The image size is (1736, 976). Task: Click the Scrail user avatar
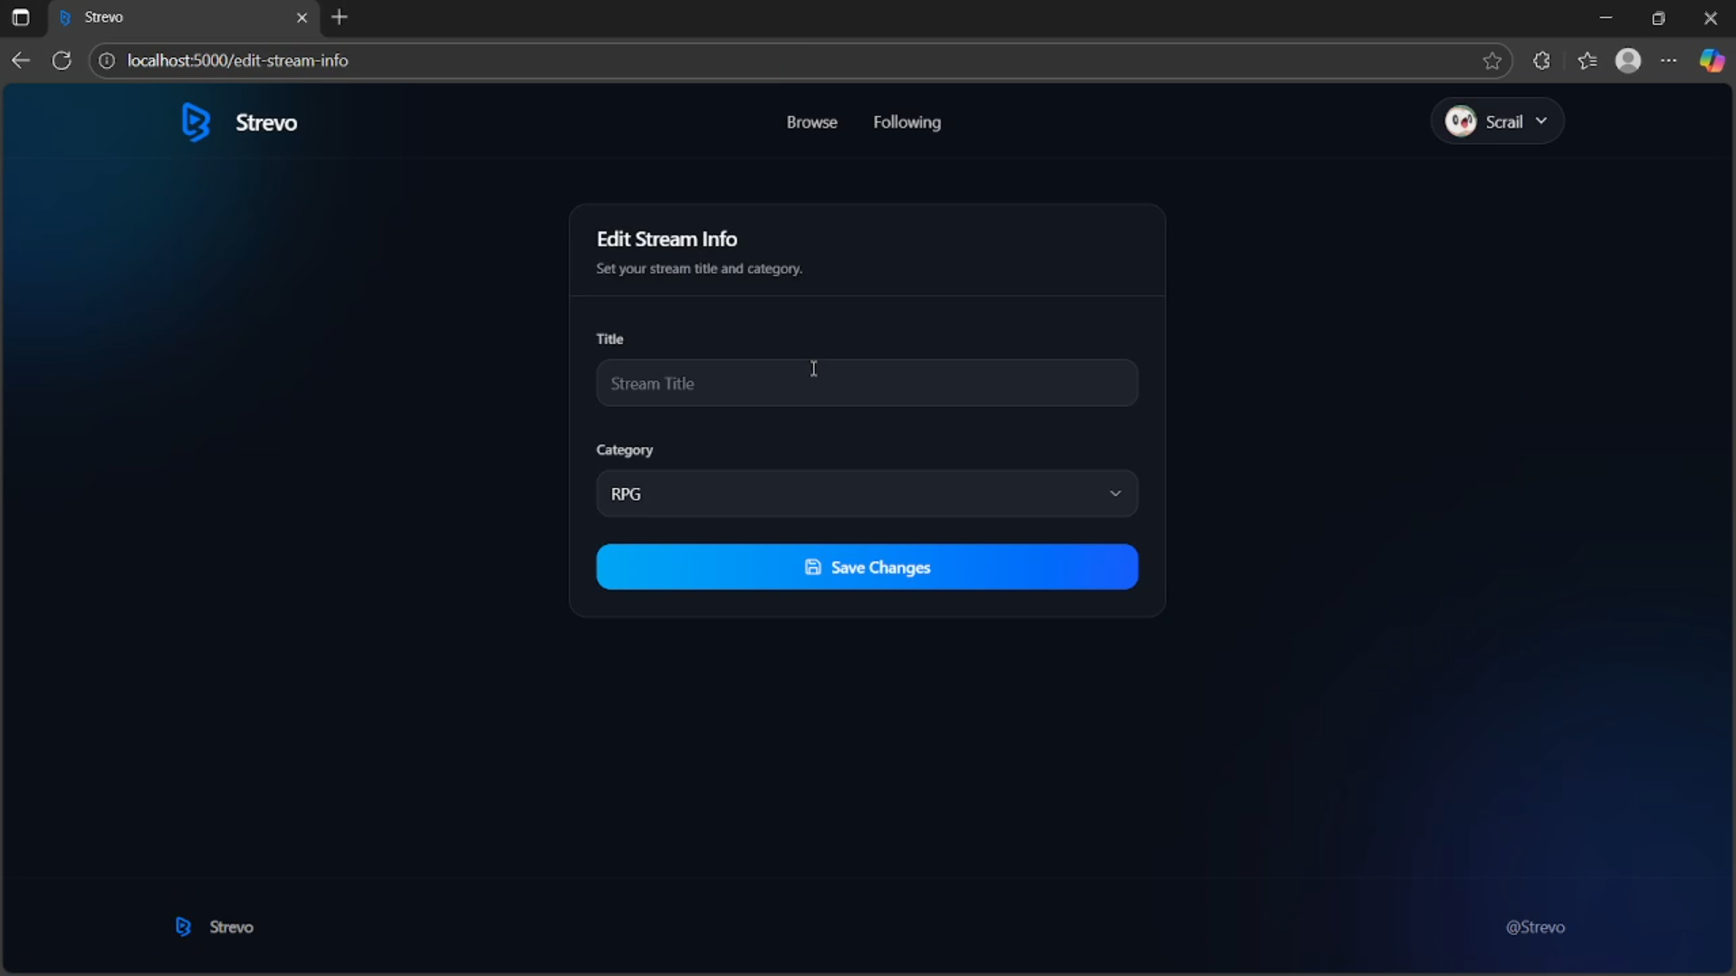coord(1460,121)
